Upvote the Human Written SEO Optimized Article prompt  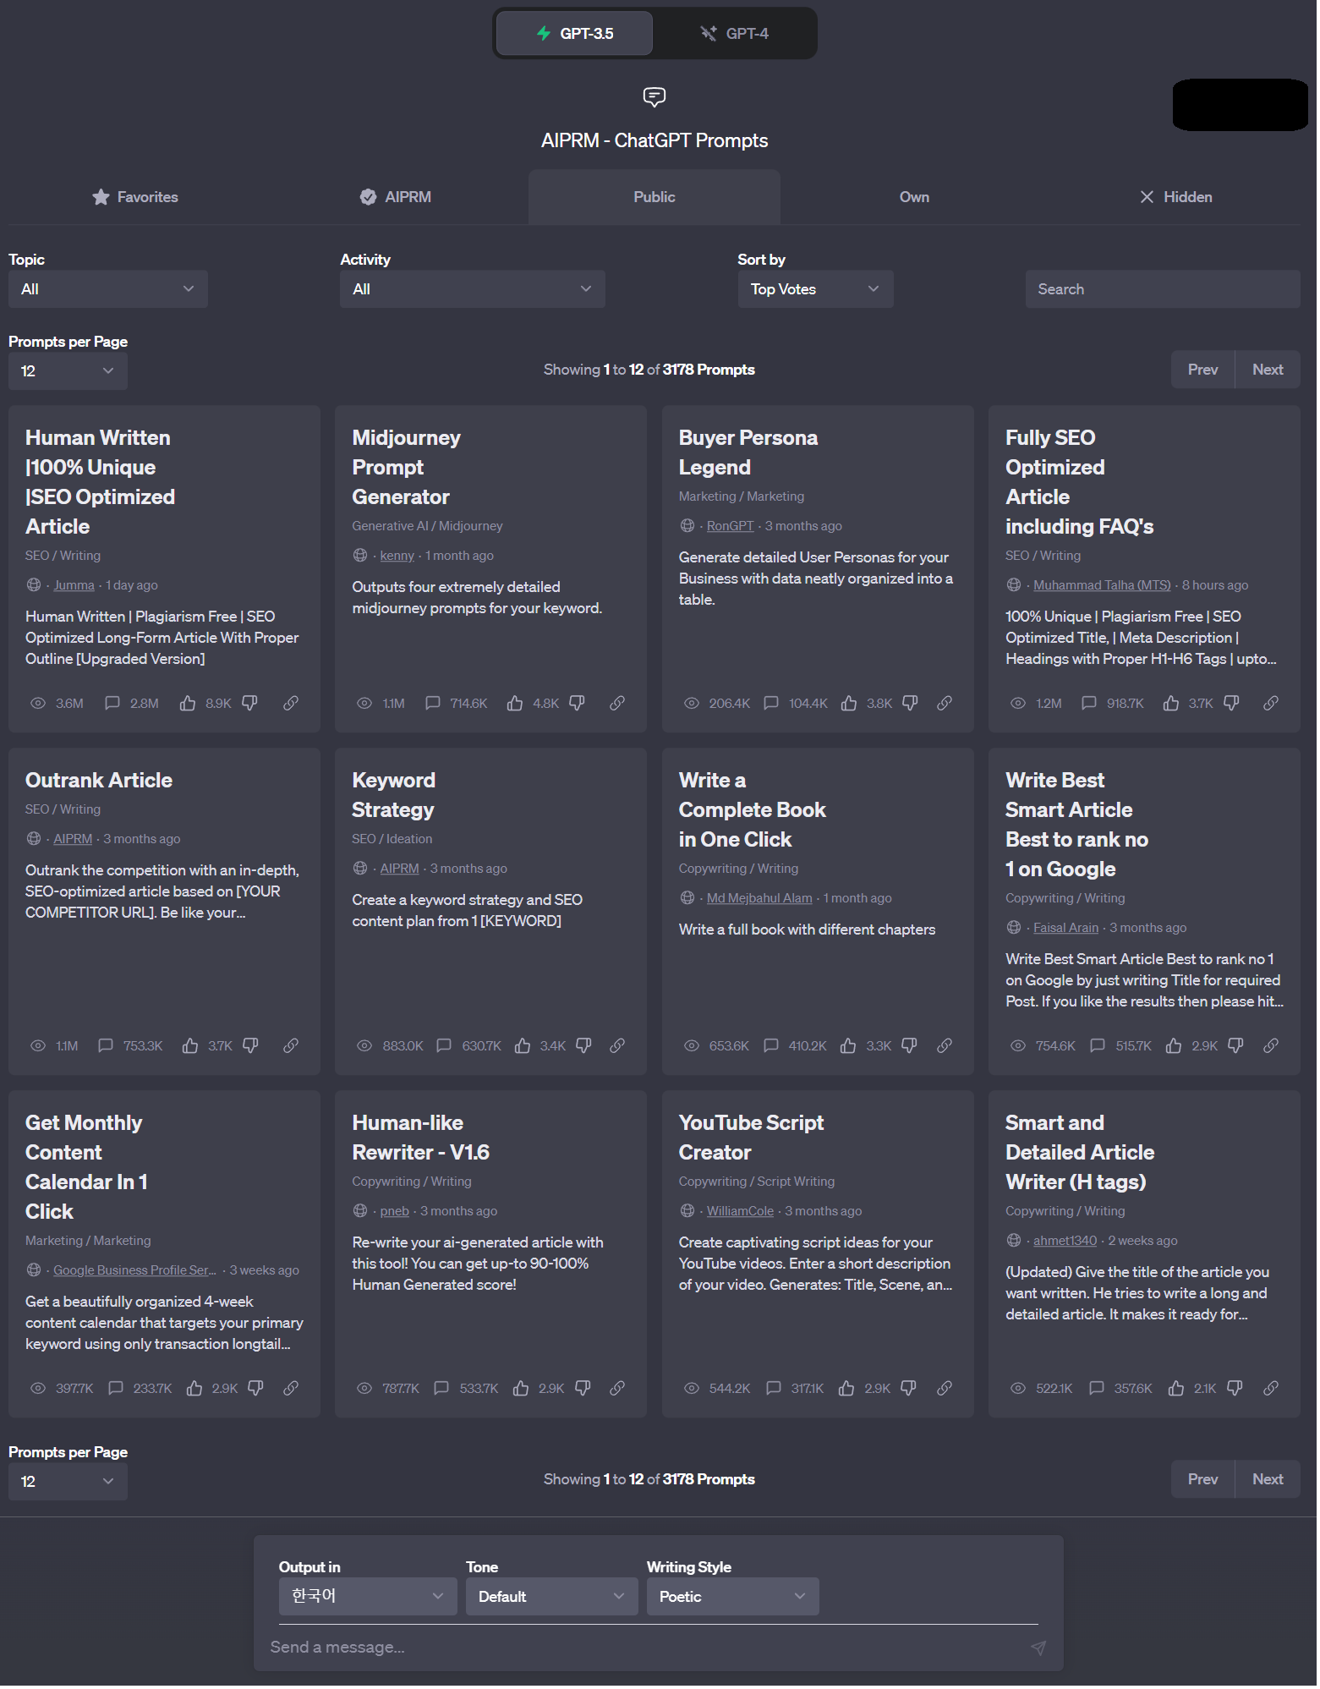[x=188, y=705]
